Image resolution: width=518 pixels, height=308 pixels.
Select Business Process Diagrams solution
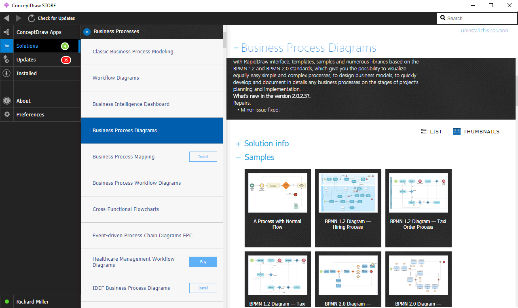pyautogui.click(x=152, y=131)
